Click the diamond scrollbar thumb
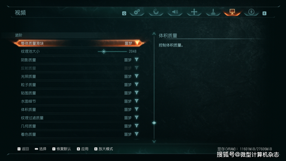286x161 pixels. click(154, 123)
